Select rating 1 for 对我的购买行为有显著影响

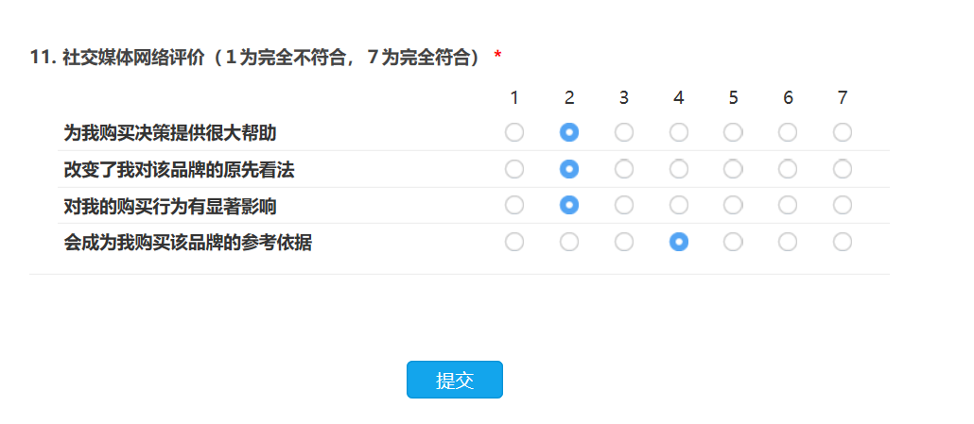(x=514, y=205)
